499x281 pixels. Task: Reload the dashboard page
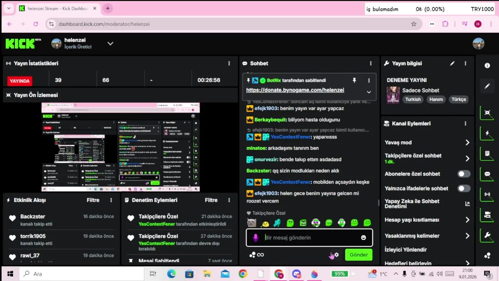(35, 24)
